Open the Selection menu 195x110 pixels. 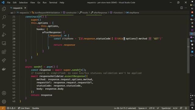(x=23, y=2)
